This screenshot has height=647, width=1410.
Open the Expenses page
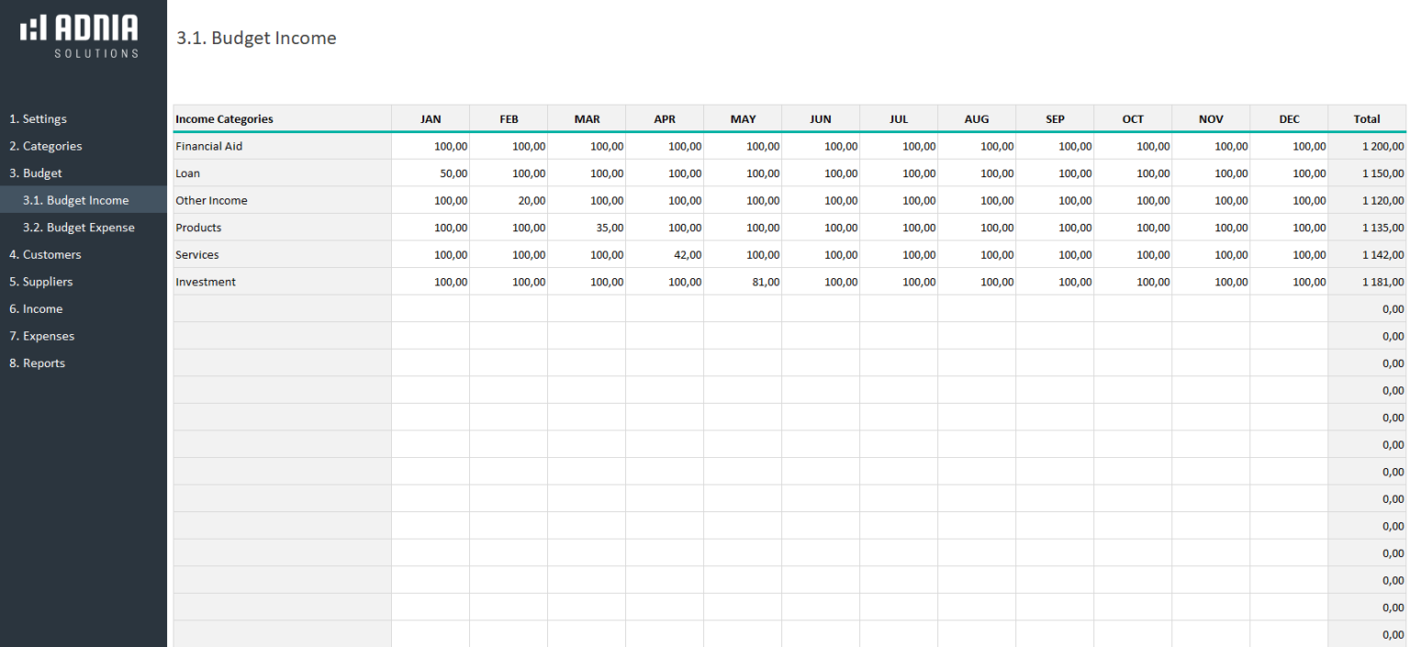click(43, 336)
